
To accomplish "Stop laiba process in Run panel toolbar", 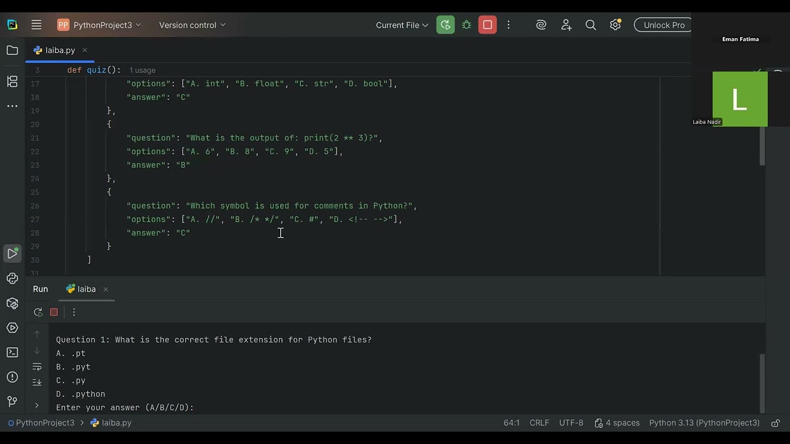I will coord(54,312).
